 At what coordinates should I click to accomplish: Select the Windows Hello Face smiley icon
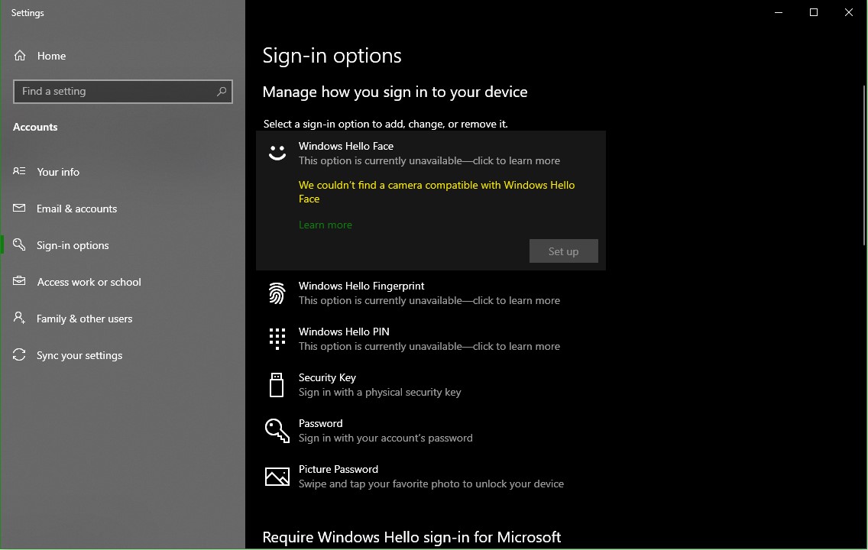[277, 153]
